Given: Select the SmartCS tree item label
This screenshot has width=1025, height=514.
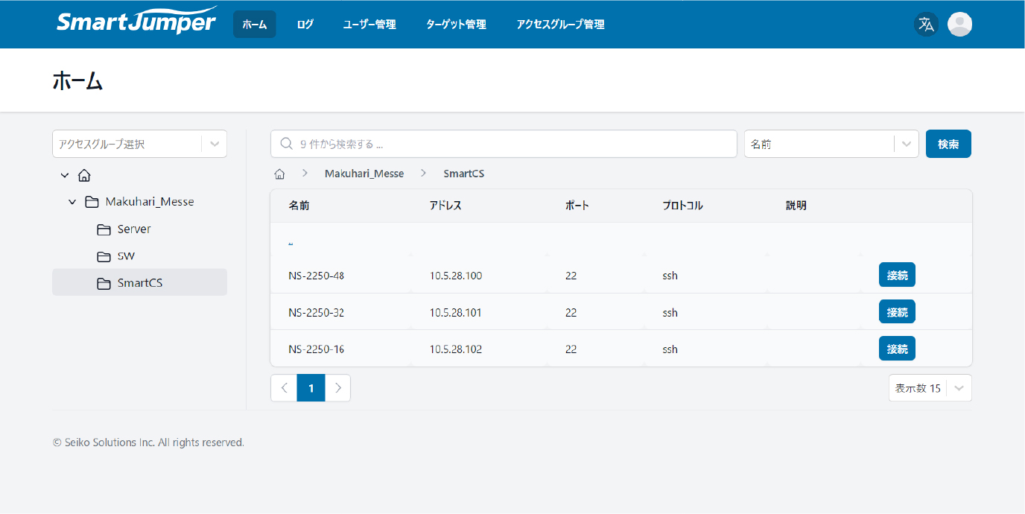Looking at the screenshot, I should pyautogui.click(x=140, y=283).
